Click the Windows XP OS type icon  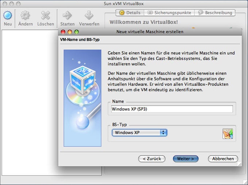coord(228,134)
